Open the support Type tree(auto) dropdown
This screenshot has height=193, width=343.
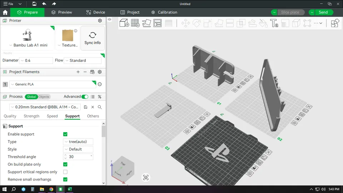coord(78,142)
